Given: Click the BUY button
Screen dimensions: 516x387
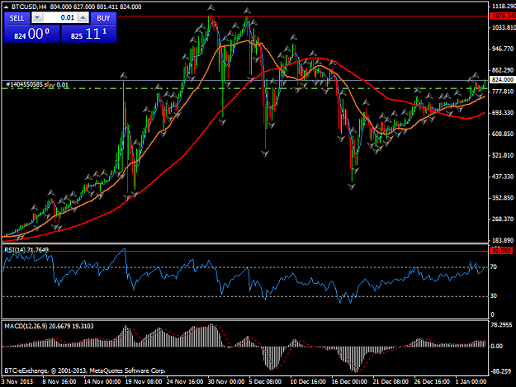Looking at the screenshot, I should (103, 18).
